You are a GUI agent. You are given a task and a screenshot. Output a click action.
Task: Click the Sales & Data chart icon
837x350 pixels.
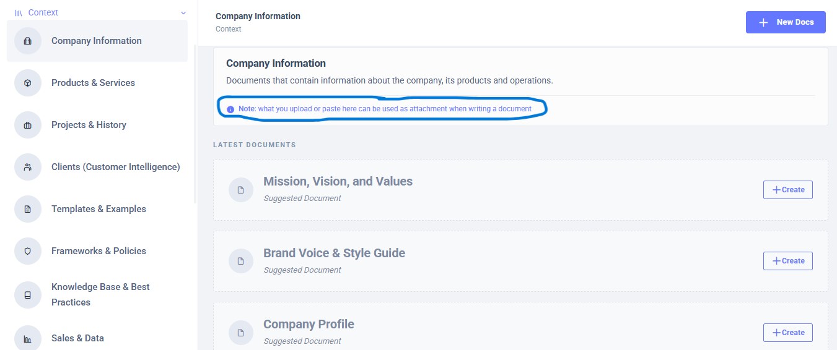pyautogui.click(x=28, y=338)
